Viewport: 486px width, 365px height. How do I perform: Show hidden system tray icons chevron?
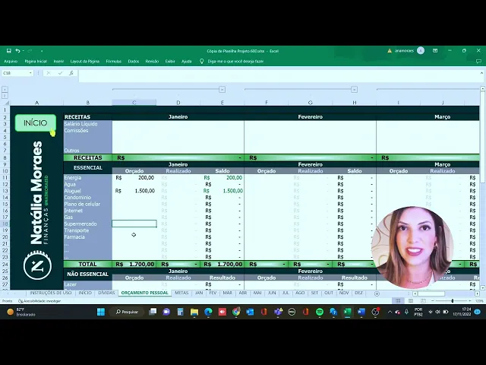click(390, 312)
